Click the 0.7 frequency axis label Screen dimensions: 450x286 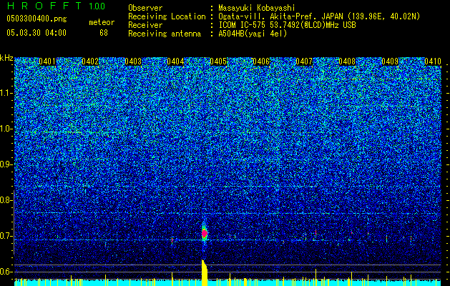click(6, 236)
